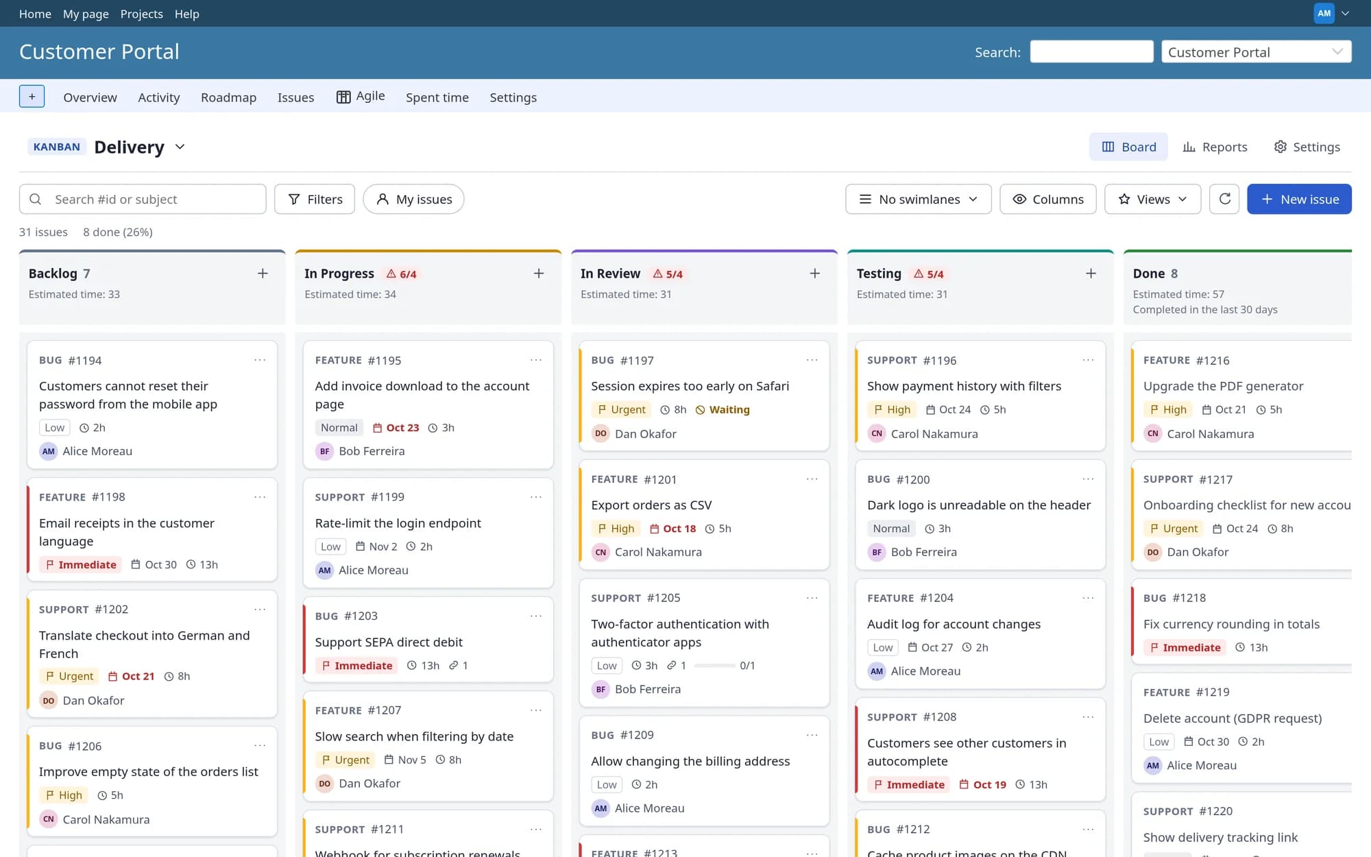This screenshot has width=1371, height=857.
Task: Open the Agile tab
Action: [x=361, y=96]
